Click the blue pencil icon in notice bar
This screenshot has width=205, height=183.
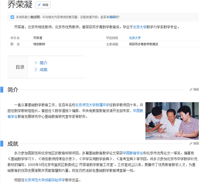pyautogui.click(x=12, y=17)
